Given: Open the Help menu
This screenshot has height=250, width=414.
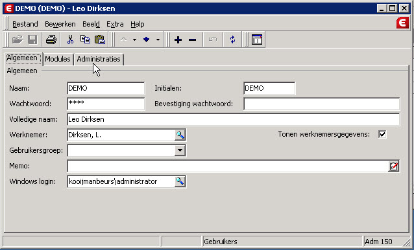Looking at the screenshot, I should [x=138, y=24].
